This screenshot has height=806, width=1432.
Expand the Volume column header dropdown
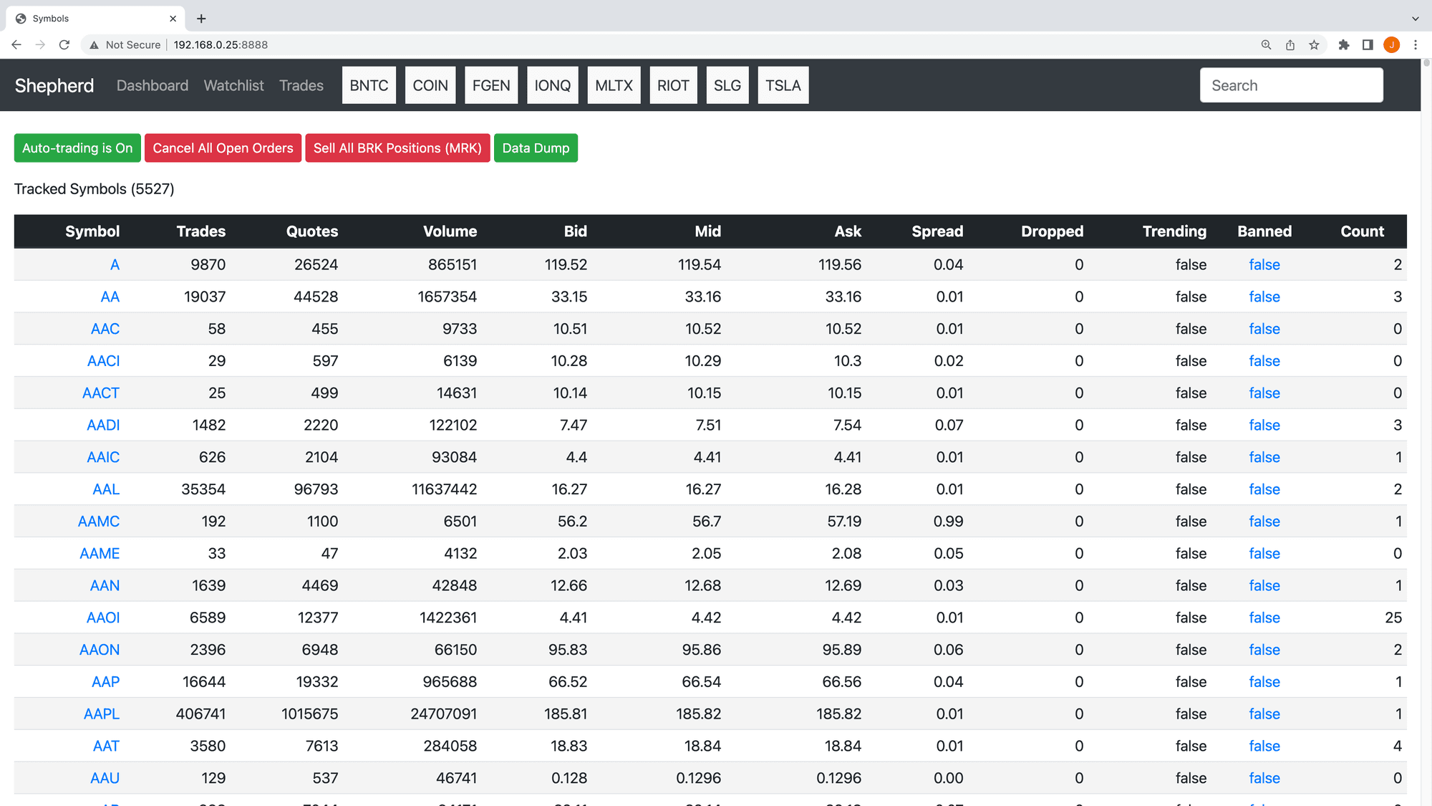448,231
